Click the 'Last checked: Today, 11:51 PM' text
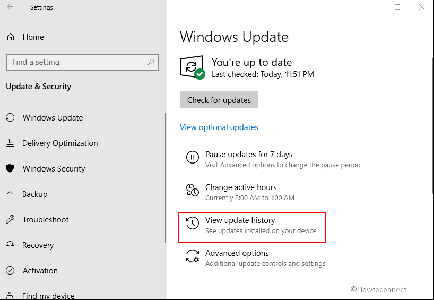This screenshot has height=300, width=434. pos(263,74)
